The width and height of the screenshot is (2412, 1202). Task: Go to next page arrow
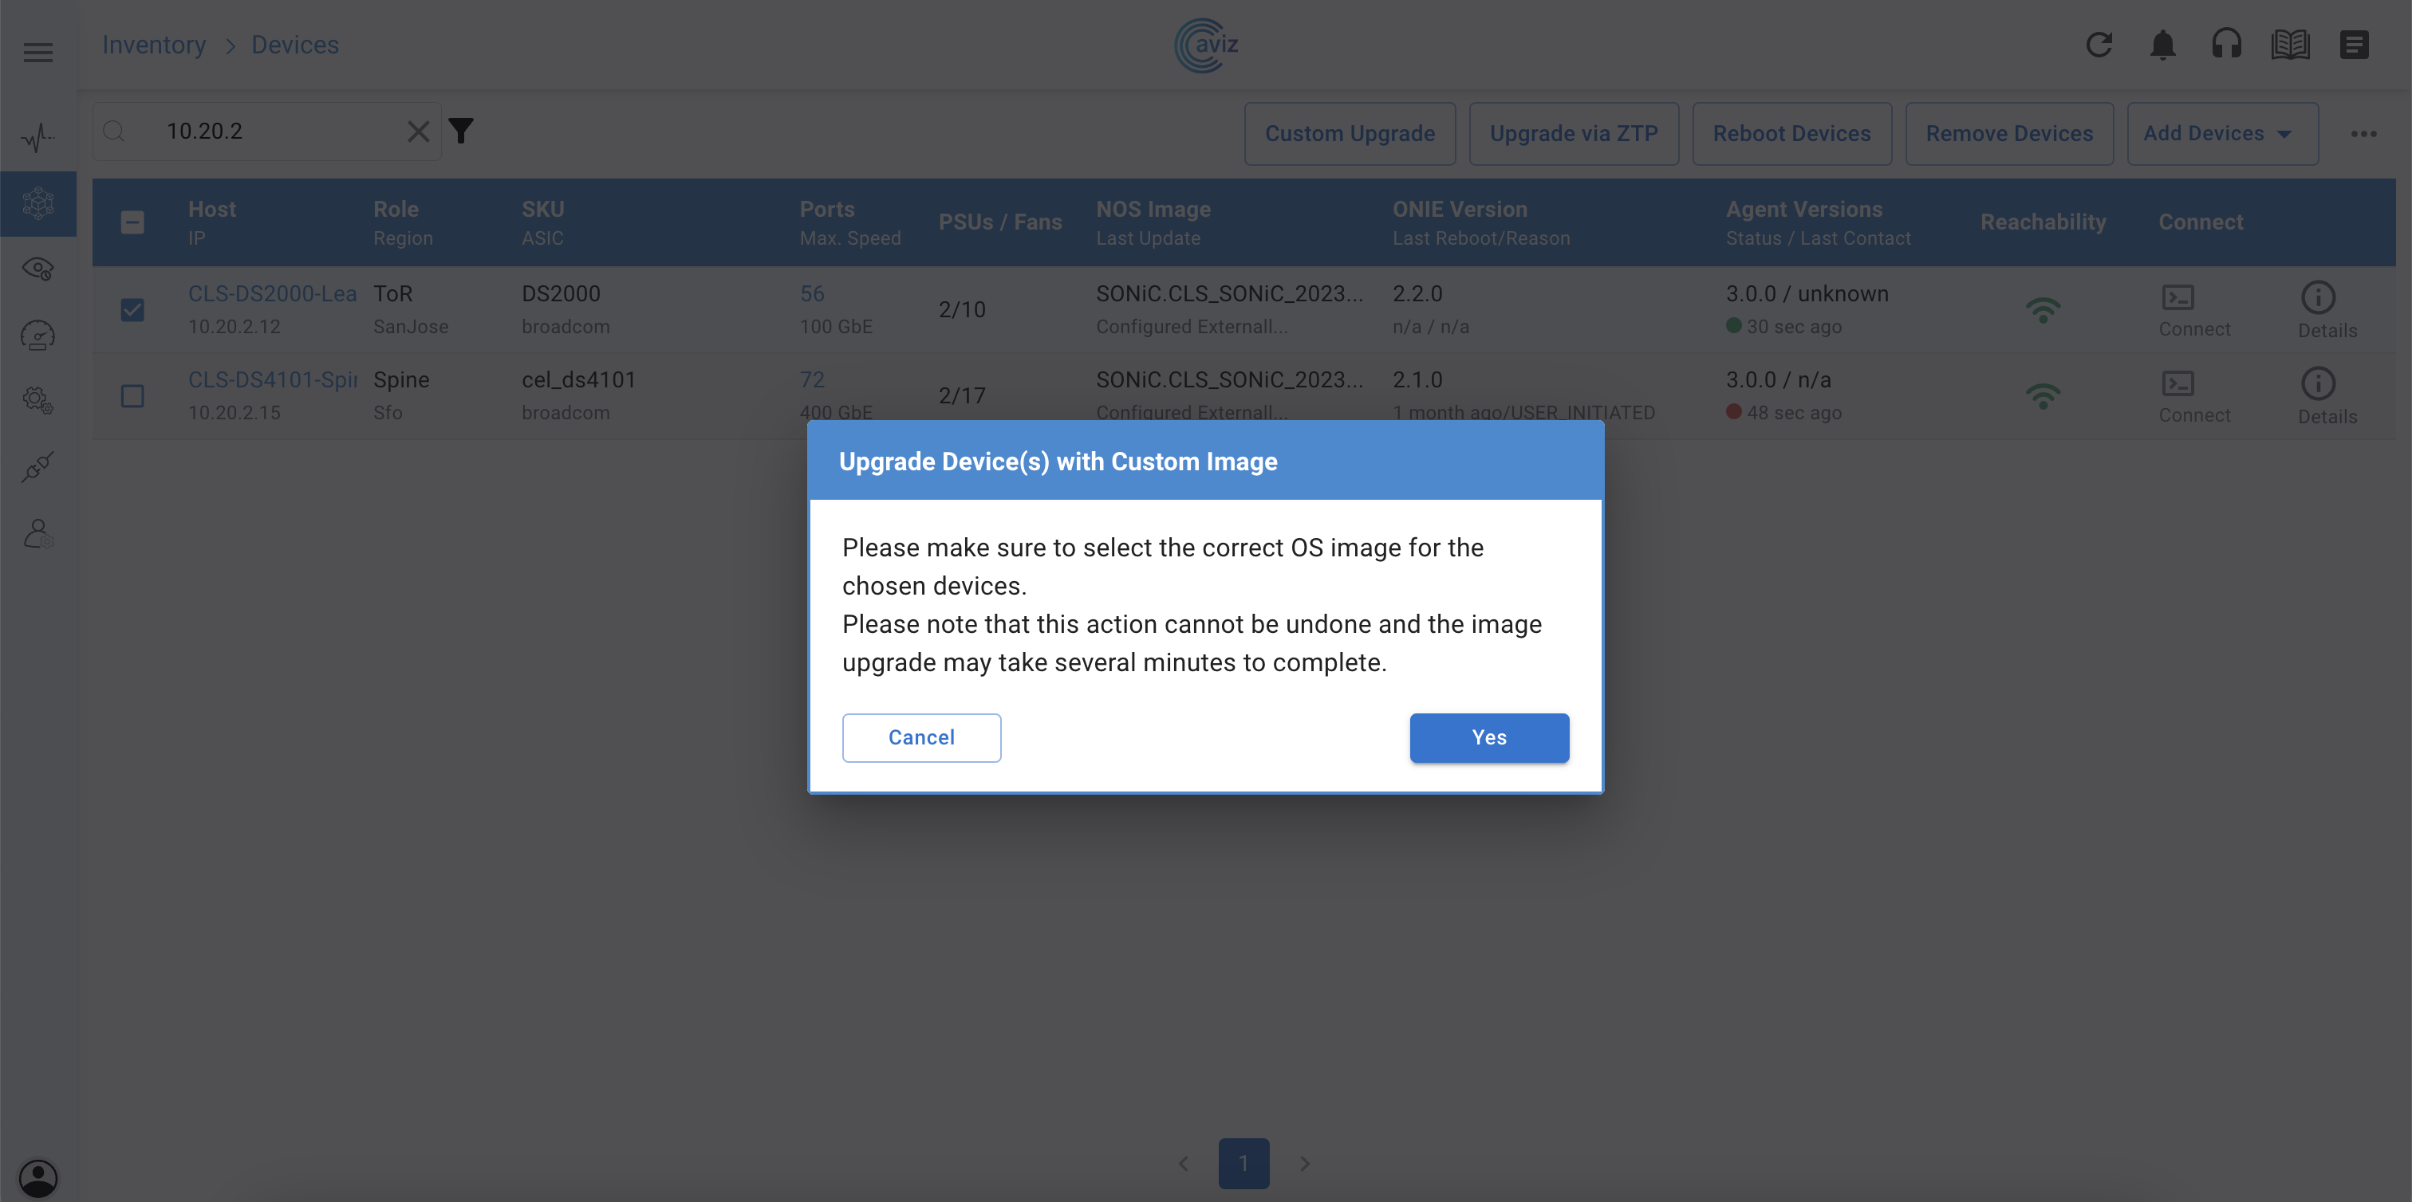click(x=1304, y=1163)
